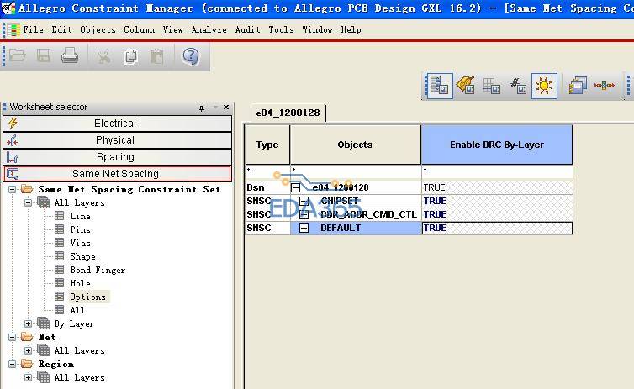Open the Window menu
This screenshot has width=634, height=389.
[x=317, y=30]
